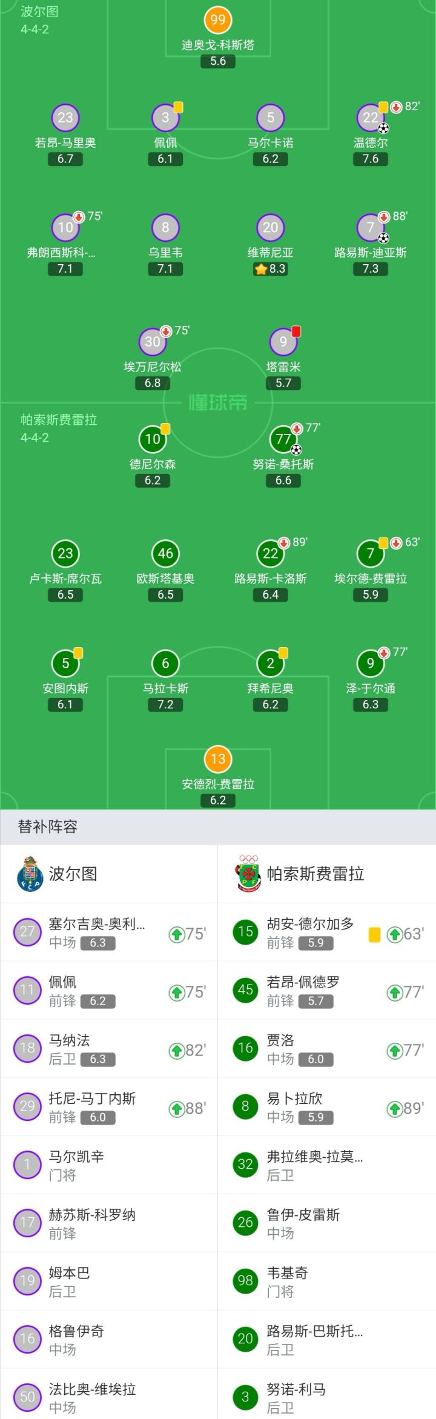The width and height of the screenshot is (436, 1419).
Task: Select Porto team crest in substitutes
Action: (x=30, y=874)
